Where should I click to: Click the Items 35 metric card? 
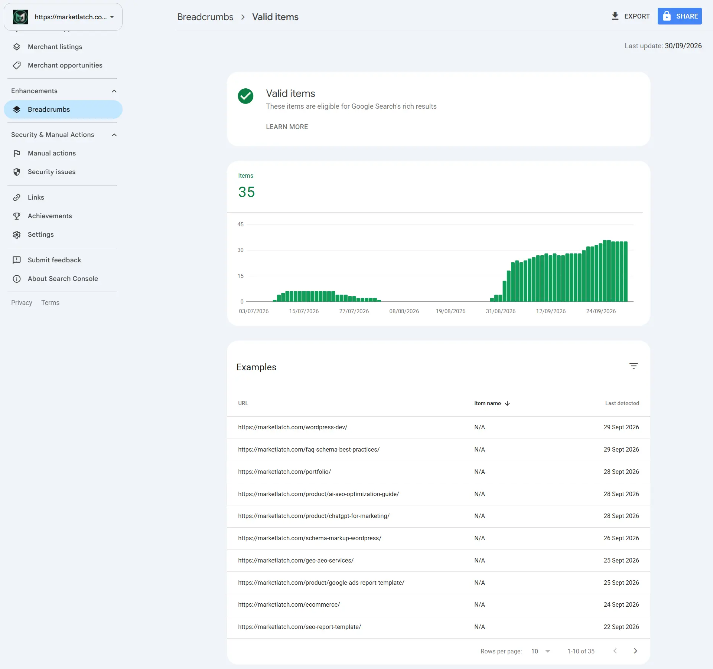tap(247, 187)
